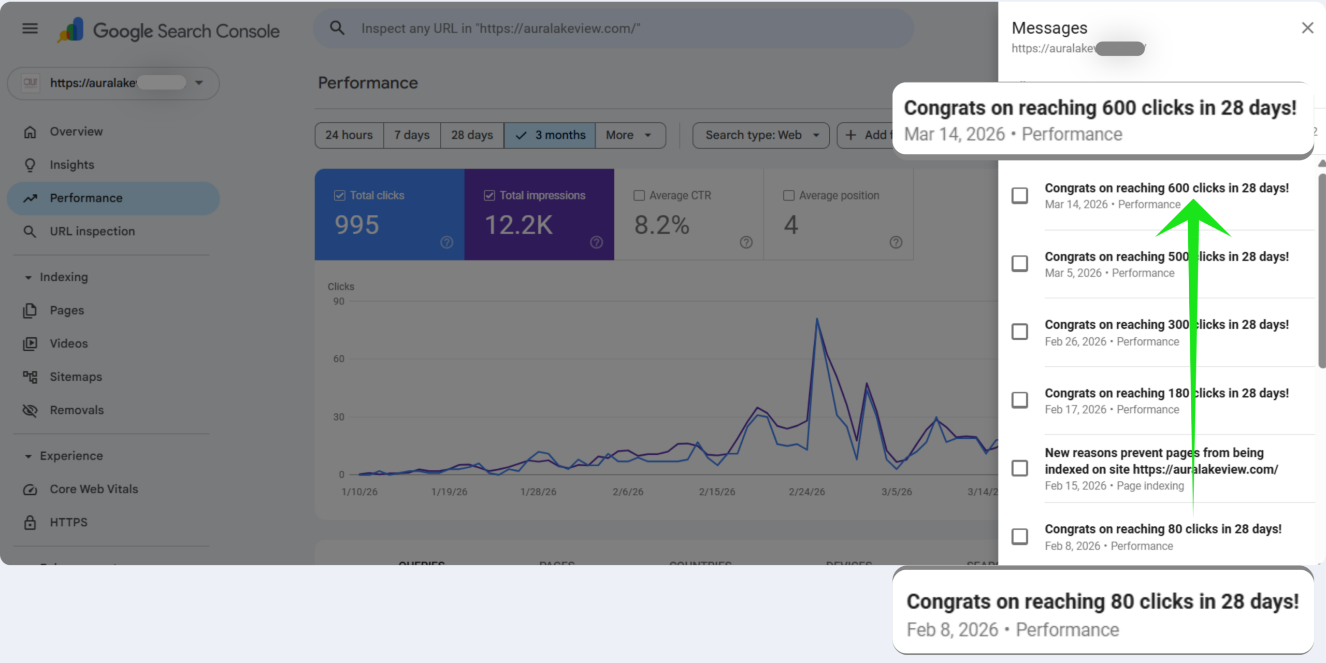The width and height of the screenshot is (1326, 663).
Task: Open the page indexing reasons message
Action: pyautogui.click(x=1161, y=469)
